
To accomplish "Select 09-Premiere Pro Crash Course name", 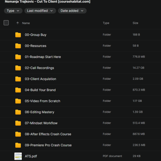I will click(48, 145).
